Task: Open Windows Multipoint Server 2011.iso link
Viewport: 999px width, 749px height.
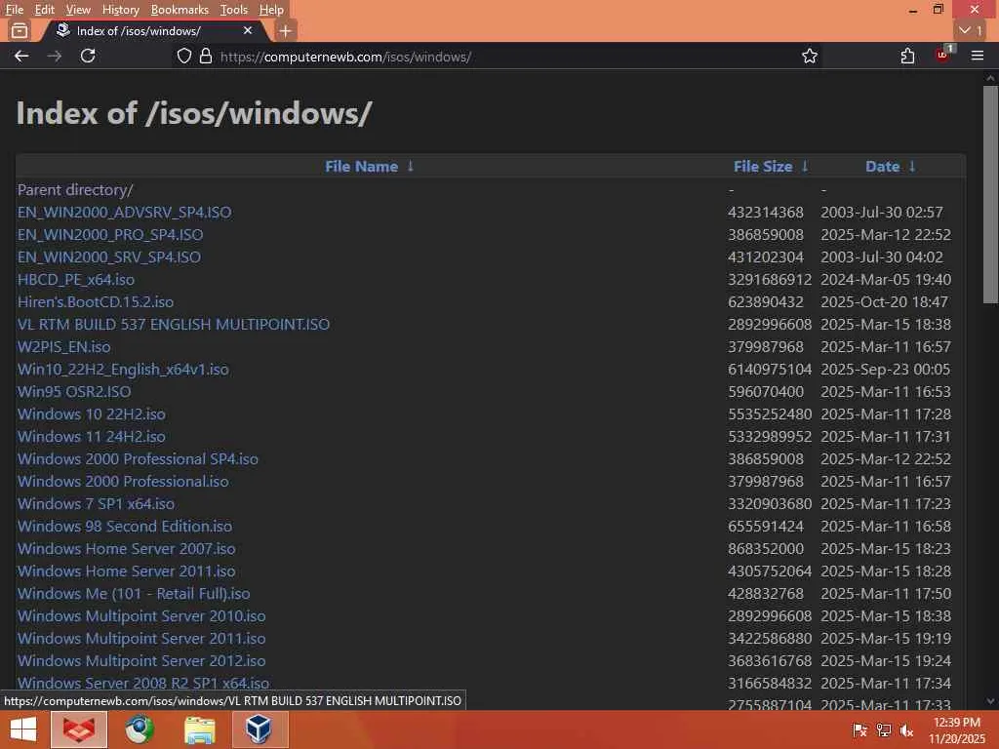Action: [x=141, y=638]
